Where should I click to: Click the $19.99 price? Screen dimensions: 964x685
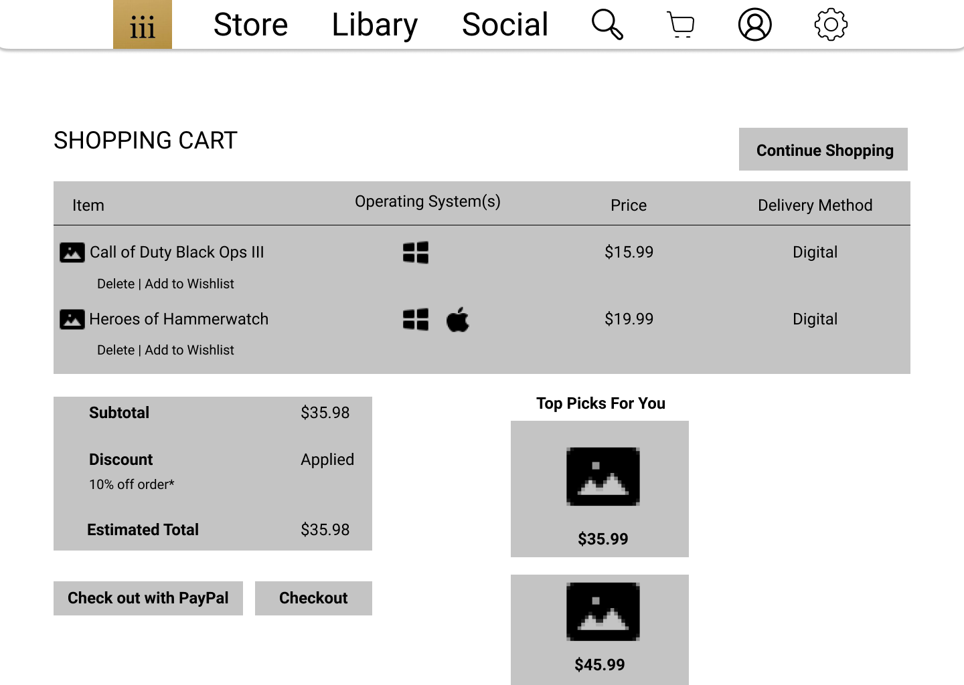(629, 319)
